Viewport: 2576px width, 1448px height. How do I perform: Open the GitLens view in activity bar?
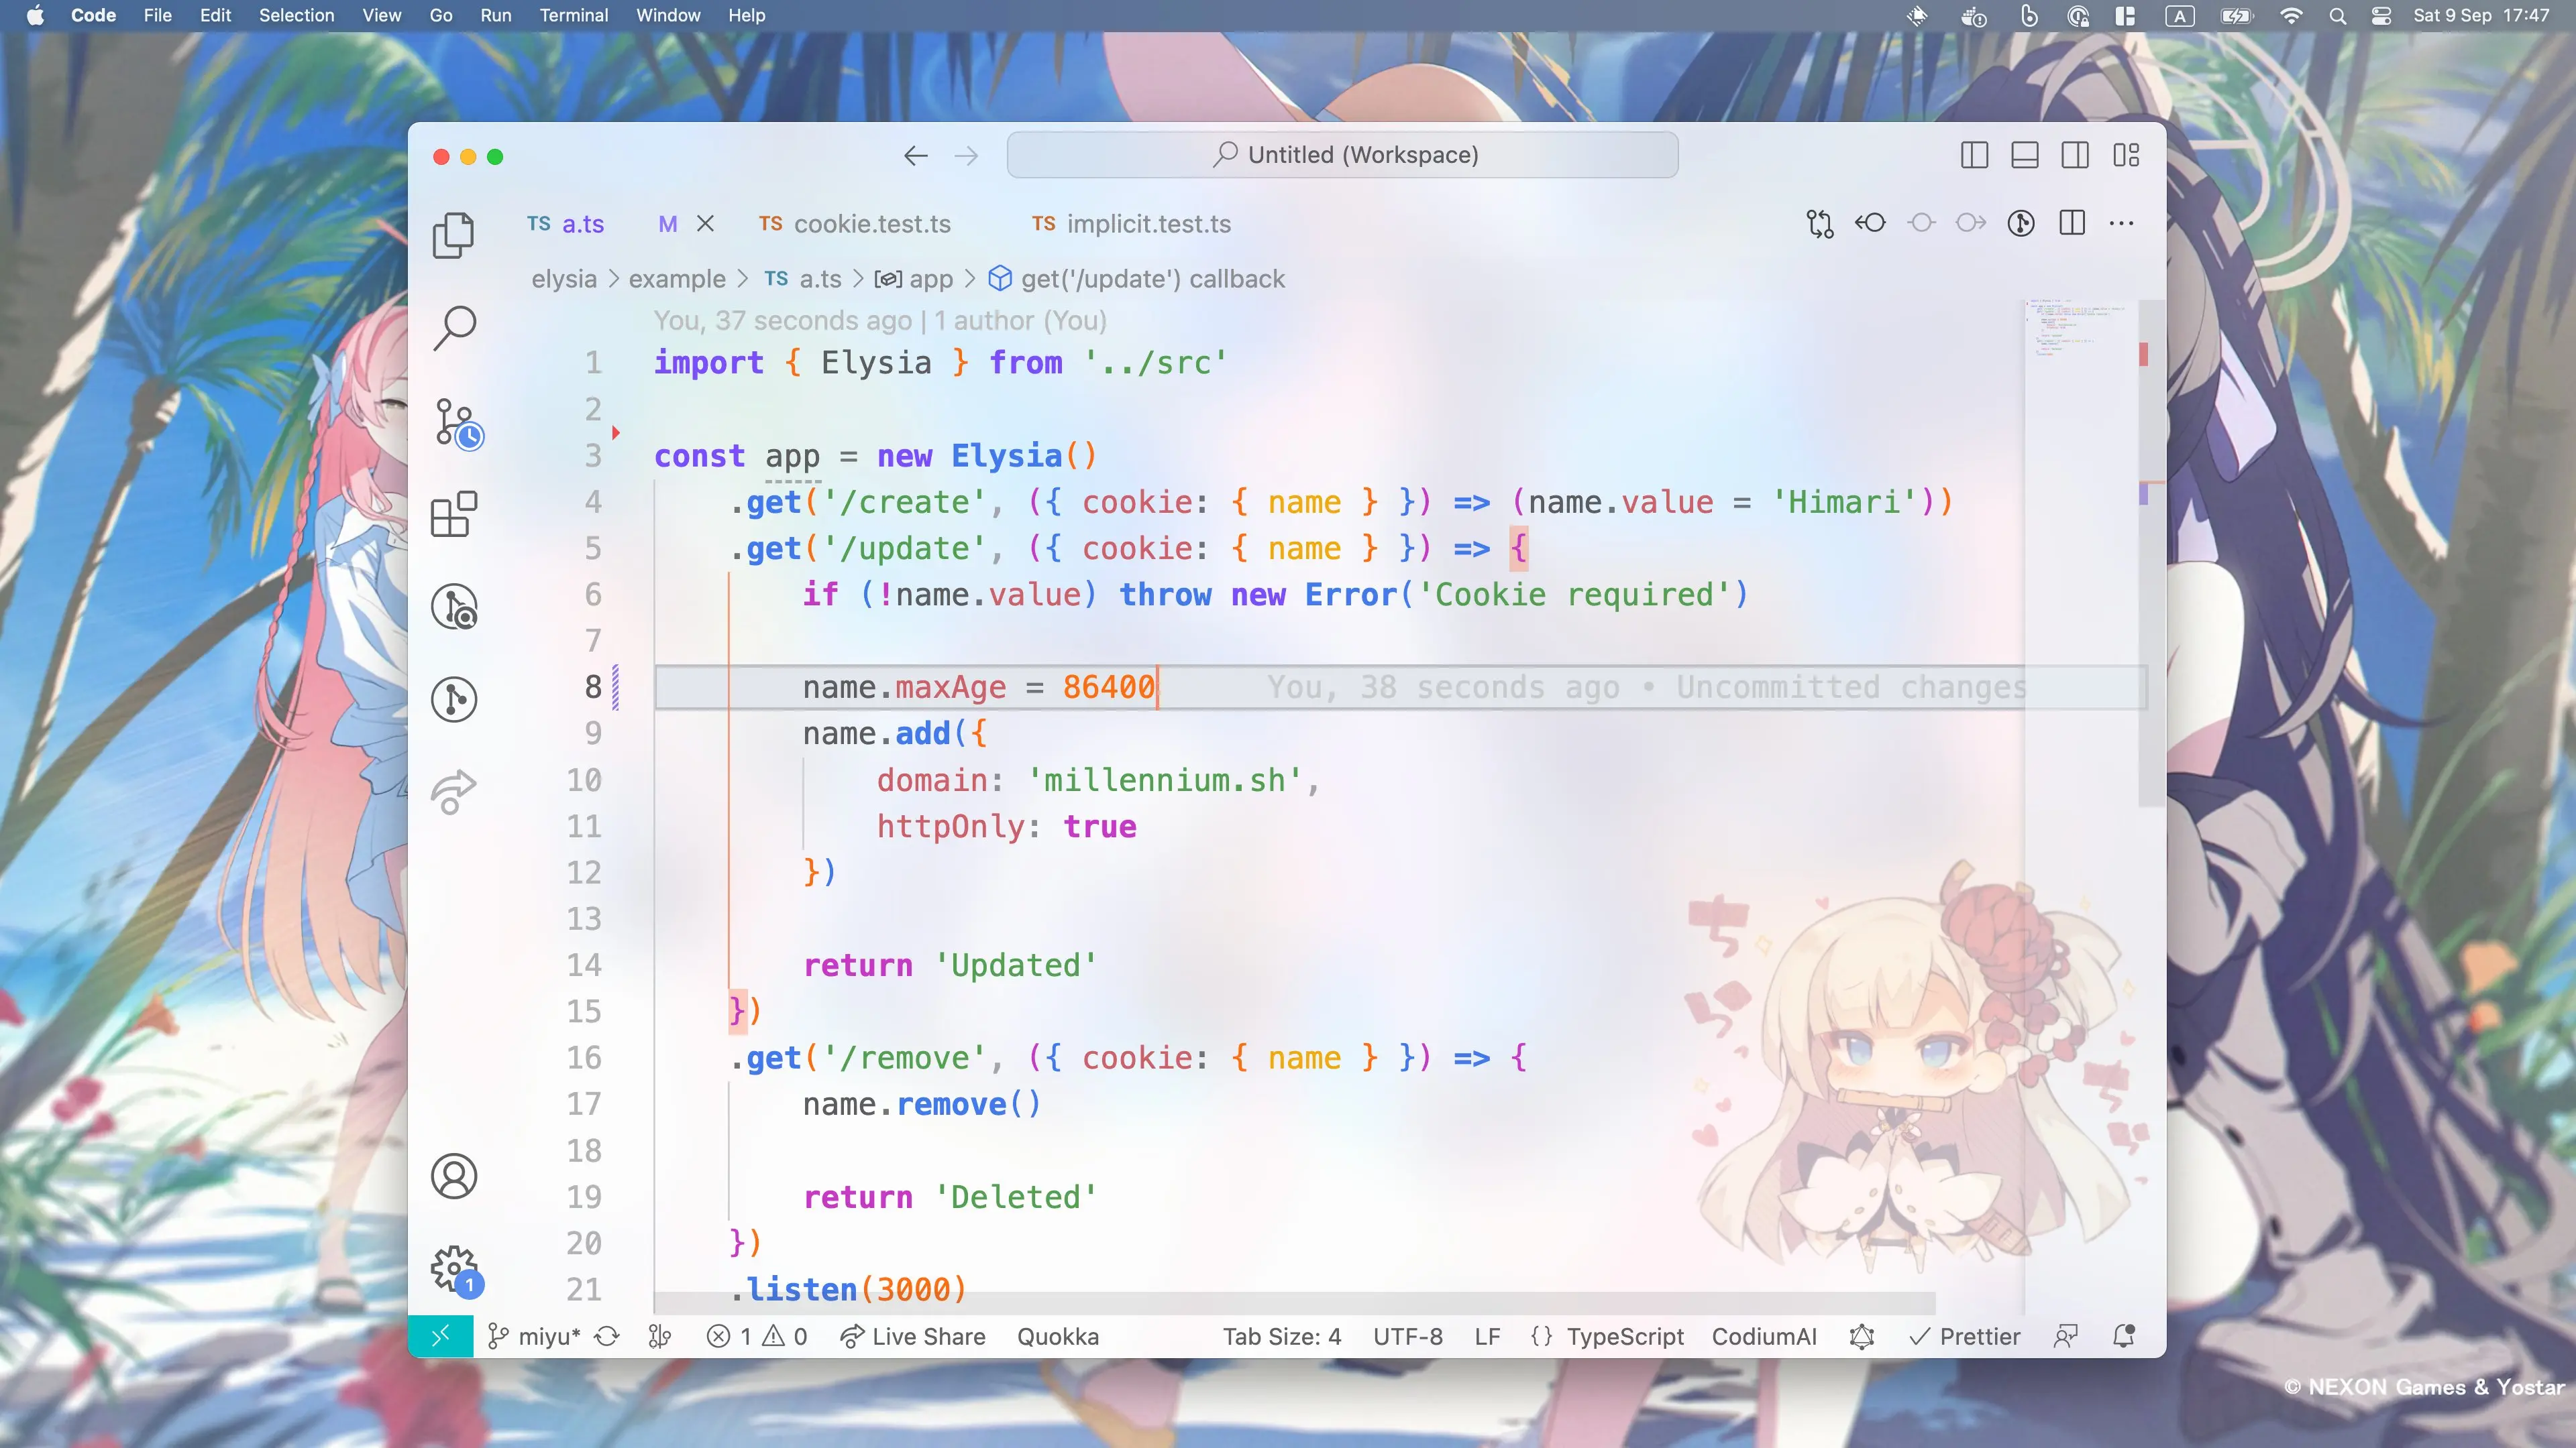(454, 699)
